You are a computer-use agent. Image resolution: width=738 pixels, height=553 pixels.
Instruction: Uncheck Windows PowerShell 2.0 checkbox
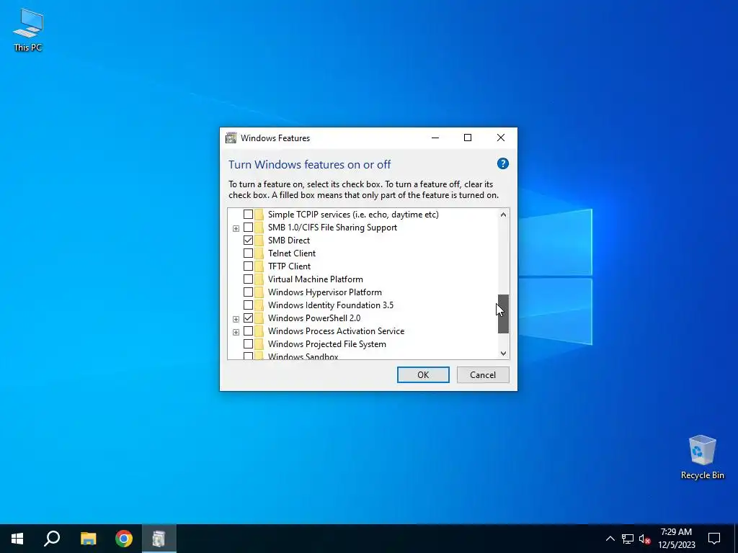[x=248, y=318]
